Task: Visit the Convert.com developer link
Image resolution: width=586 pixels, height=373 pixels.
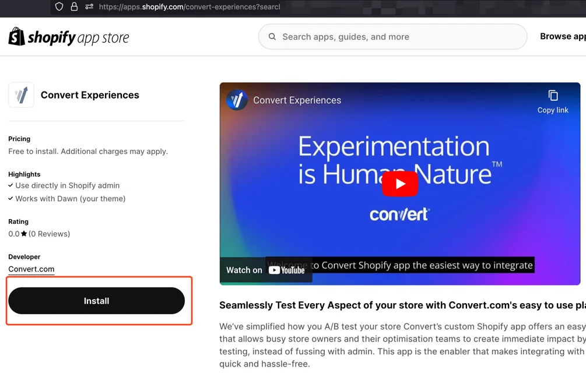Action: point(31,269)
